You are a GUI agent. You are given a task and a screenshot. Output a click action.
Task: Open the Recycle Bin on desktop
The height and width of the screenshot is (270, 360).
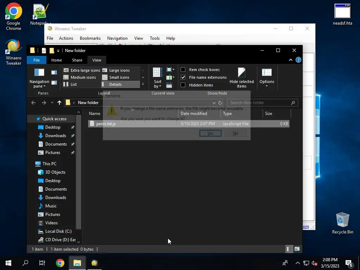pos(342,223)
